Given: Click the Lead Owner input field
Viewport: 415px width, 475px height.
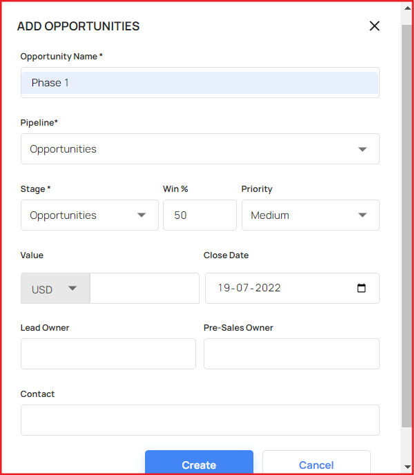Looking at the screenshot, I should (x=108, y=353).
